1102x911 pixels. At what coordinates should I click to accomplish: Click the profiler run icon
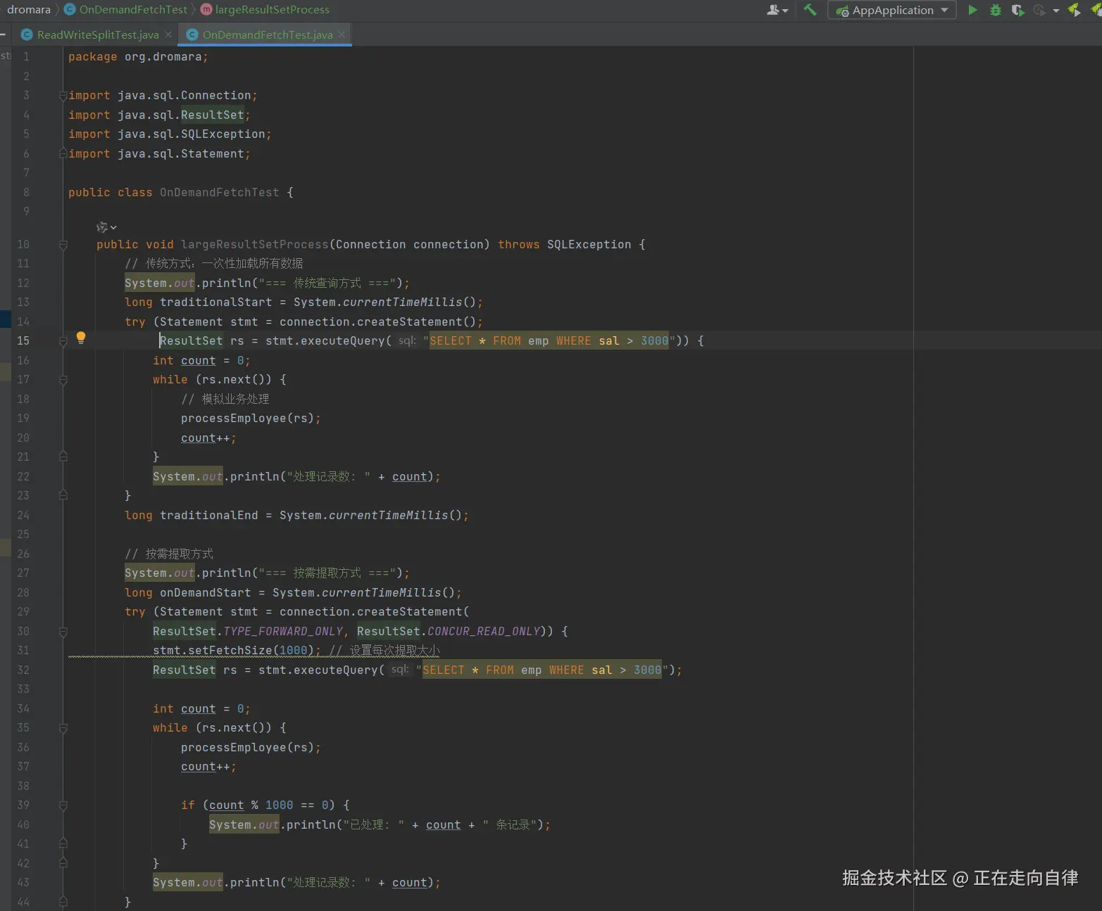click(x=1039, y=10)
